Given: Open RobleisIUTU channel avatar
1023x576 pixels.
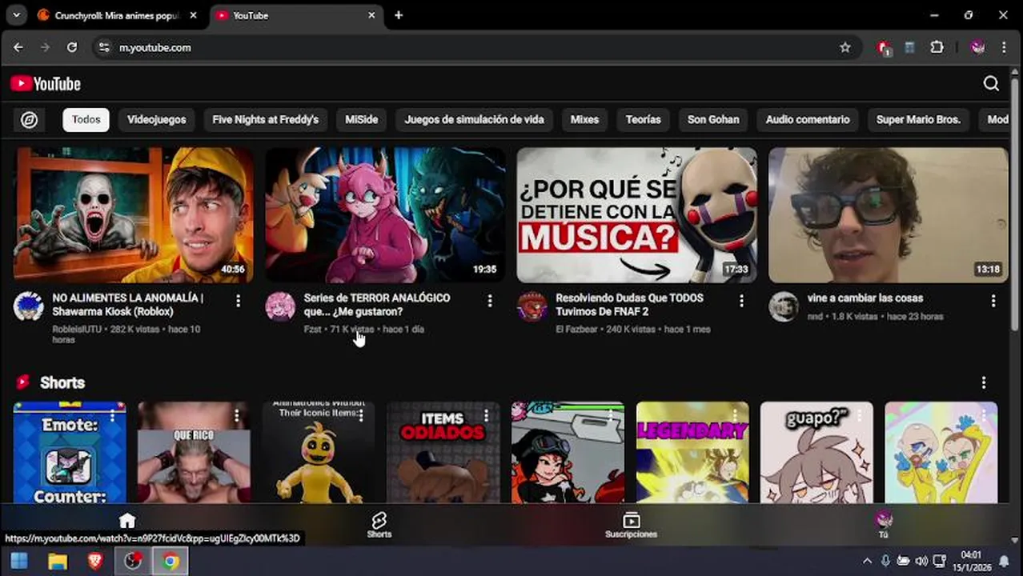Looking at the screenshot, I should 29,306.
